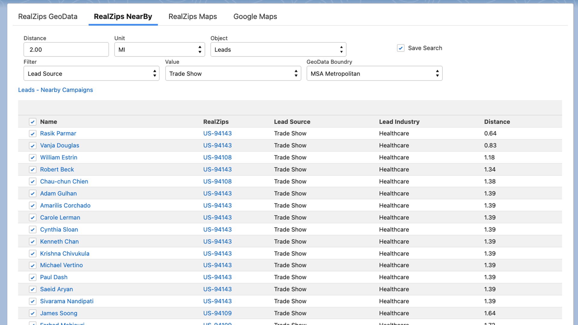
Task: Open US-94108 RealZips link for Chau-chun Chien
Action: [x=217, y=181]
